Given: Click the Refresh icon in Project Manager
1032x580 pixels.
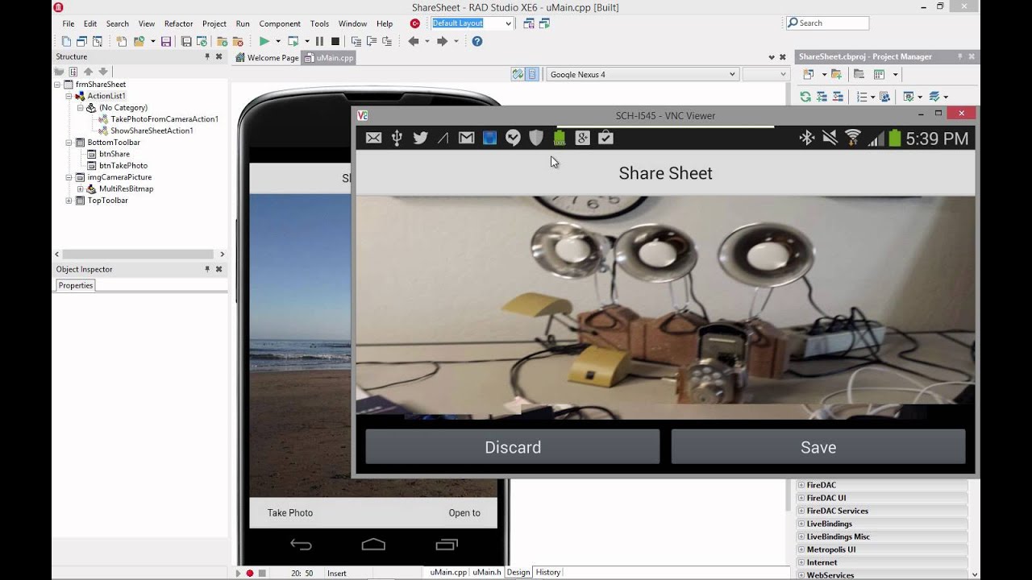Looking at the screenshot, I should click(x=805, y=97).
